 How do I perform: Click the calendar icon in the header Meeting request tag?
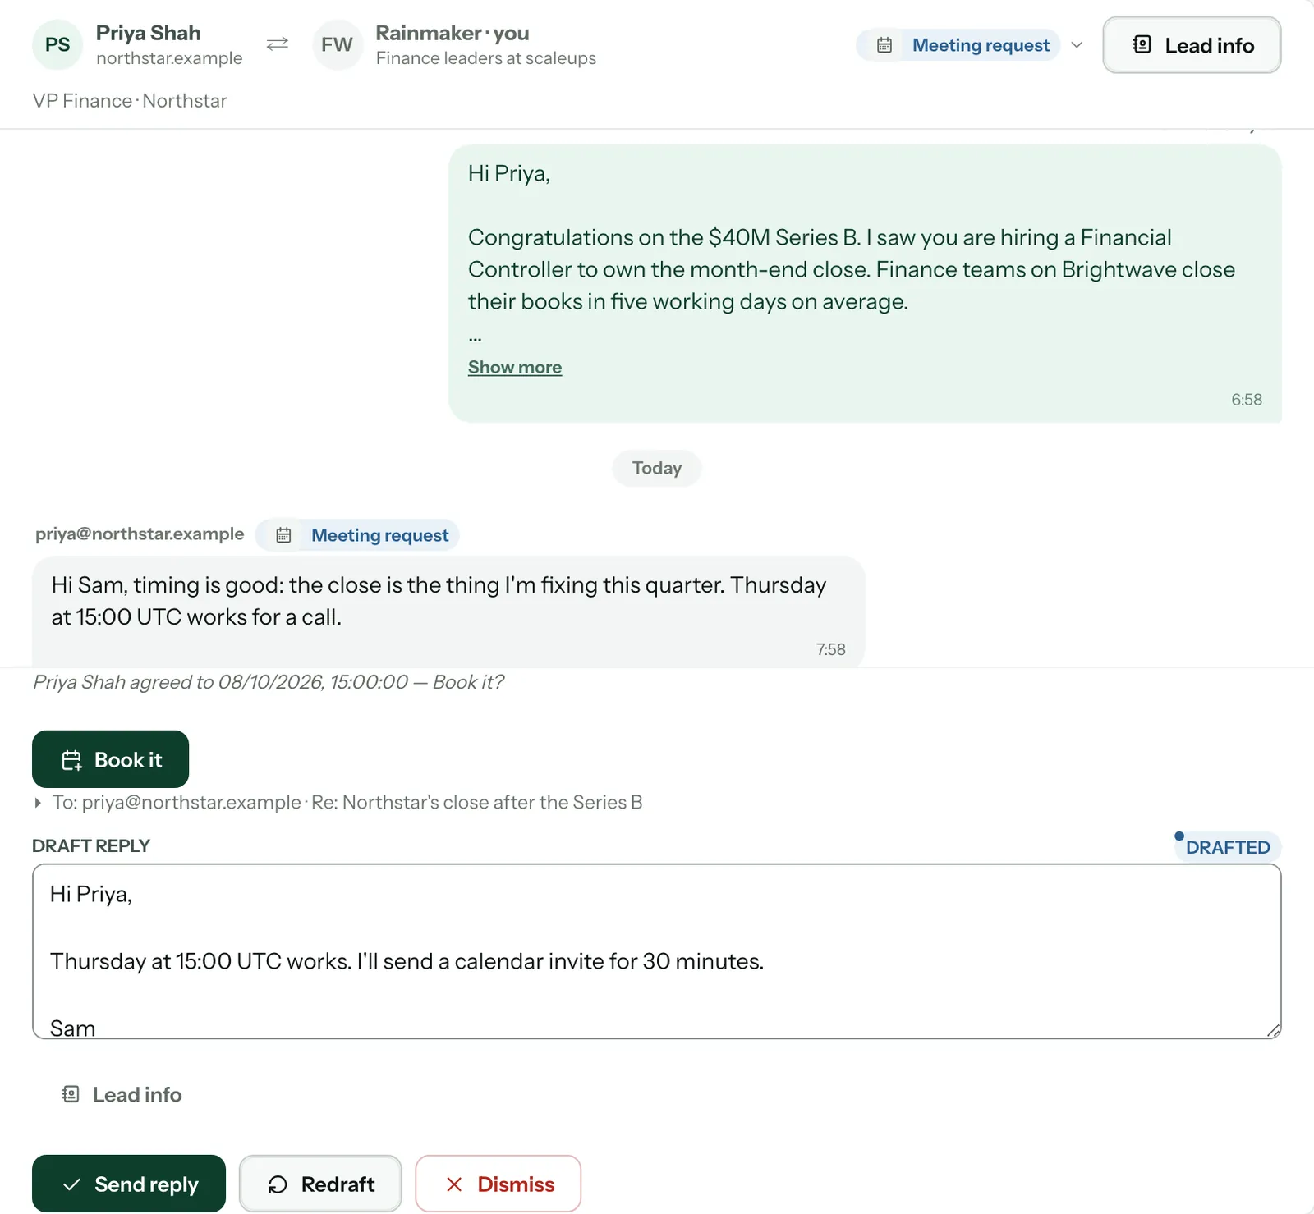point(884,45)
